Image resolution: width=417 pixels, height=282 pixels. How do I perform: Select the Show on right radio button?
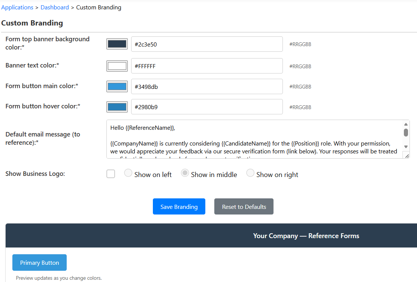point(250,172)
